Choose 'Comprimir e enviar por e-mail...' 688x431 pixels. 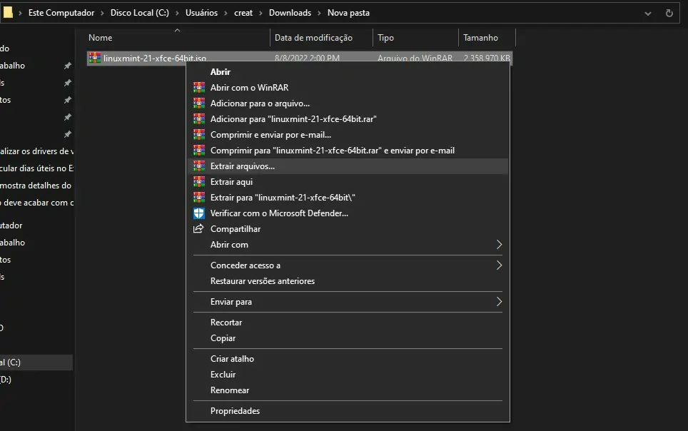[348, 135]
